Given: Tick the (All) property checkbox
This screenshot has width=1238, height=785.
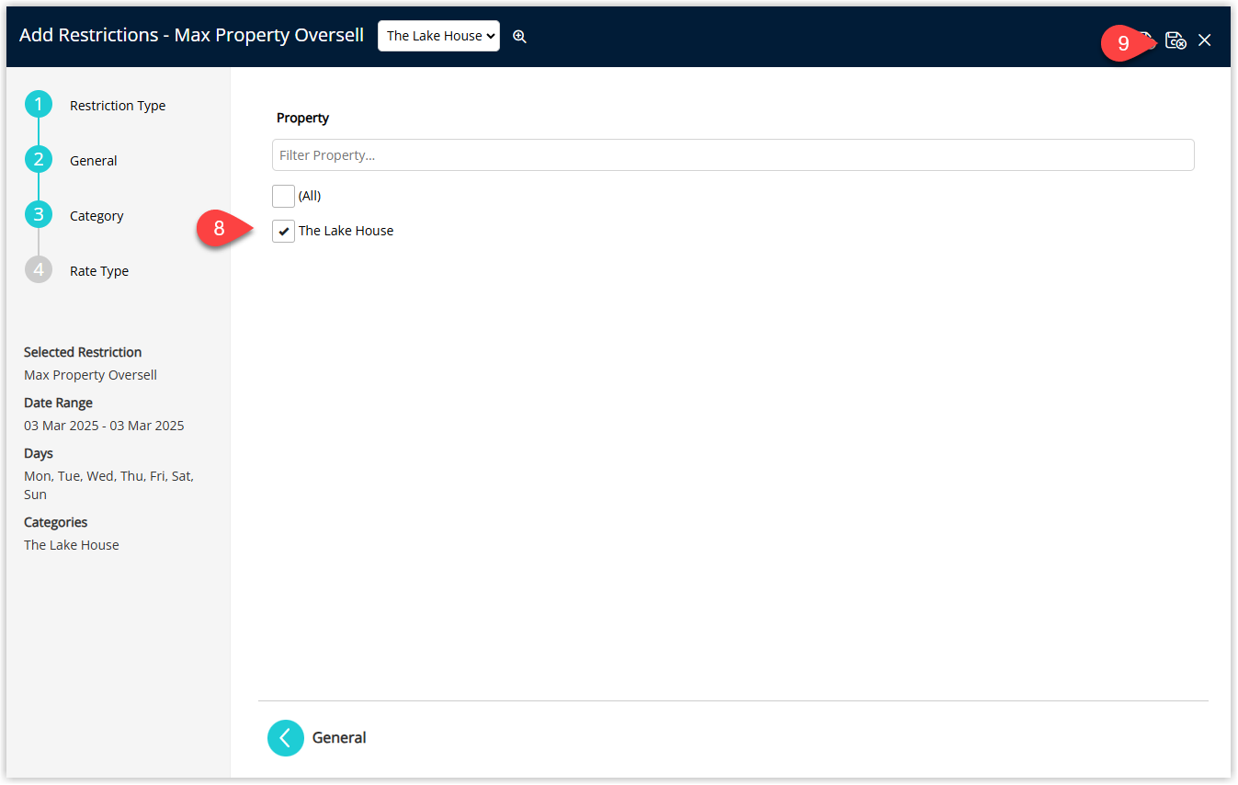Looking at the screenshot, I should [x=283, y=196].
